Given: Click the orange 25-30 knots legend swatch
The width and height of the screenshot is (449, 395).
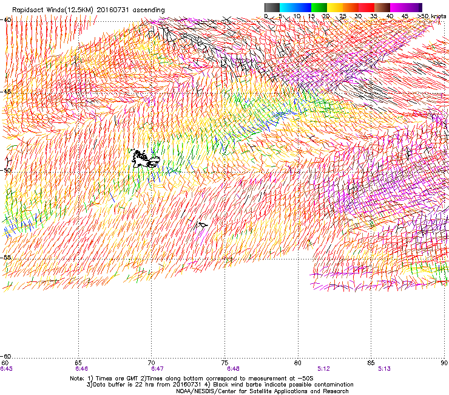Looking at the screenshot, I should point(351,7).
